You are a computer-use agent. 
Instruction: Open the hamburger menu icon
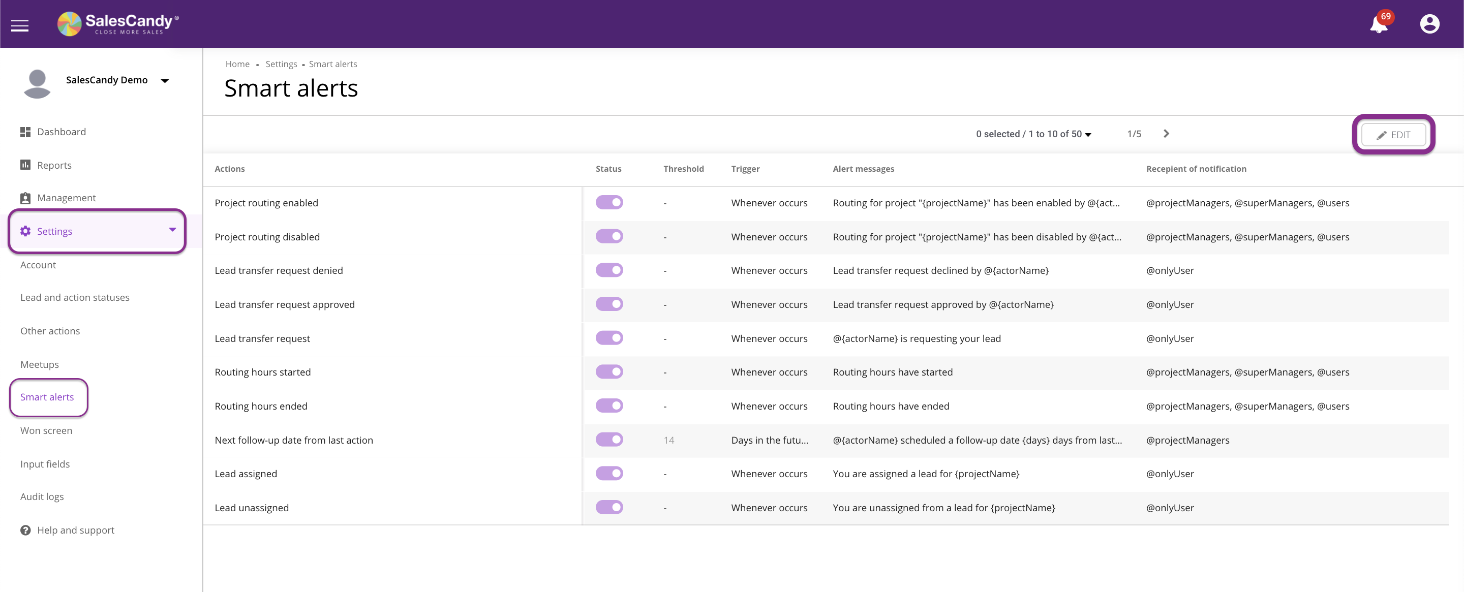coord(20,25)
